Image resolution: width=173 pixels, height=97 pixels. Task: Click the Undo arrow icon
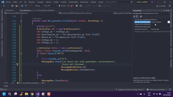(x=26, y=6)
